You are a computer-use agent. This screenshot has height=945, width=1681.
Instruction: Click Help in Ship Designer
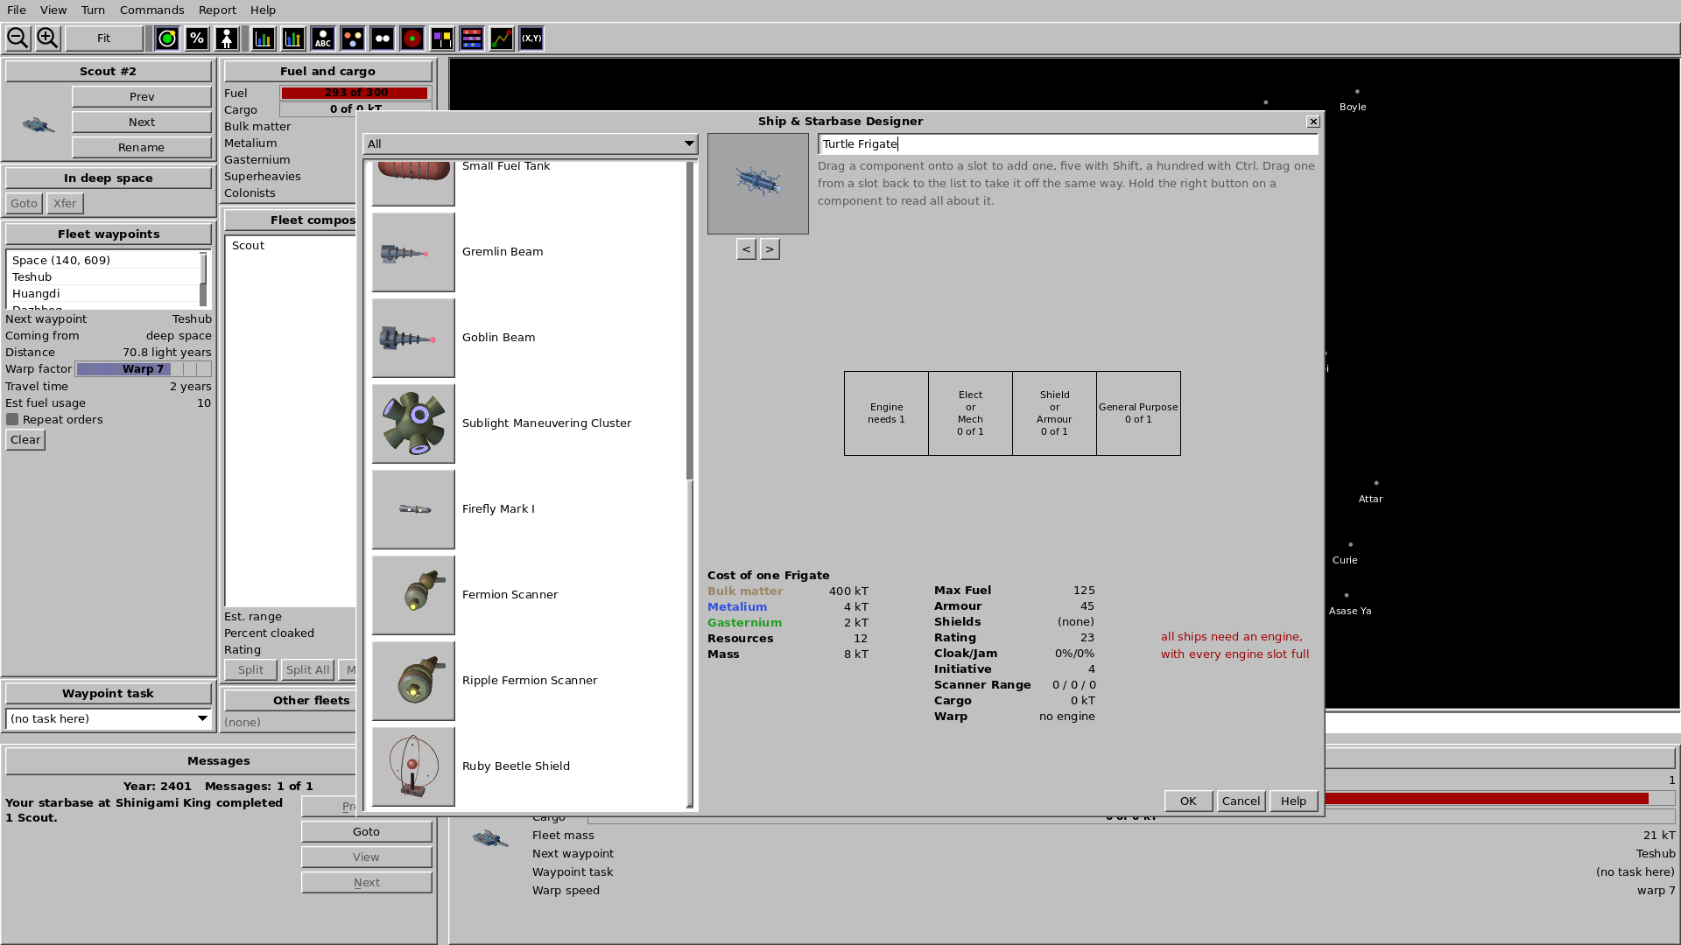tap(1293, 801)
